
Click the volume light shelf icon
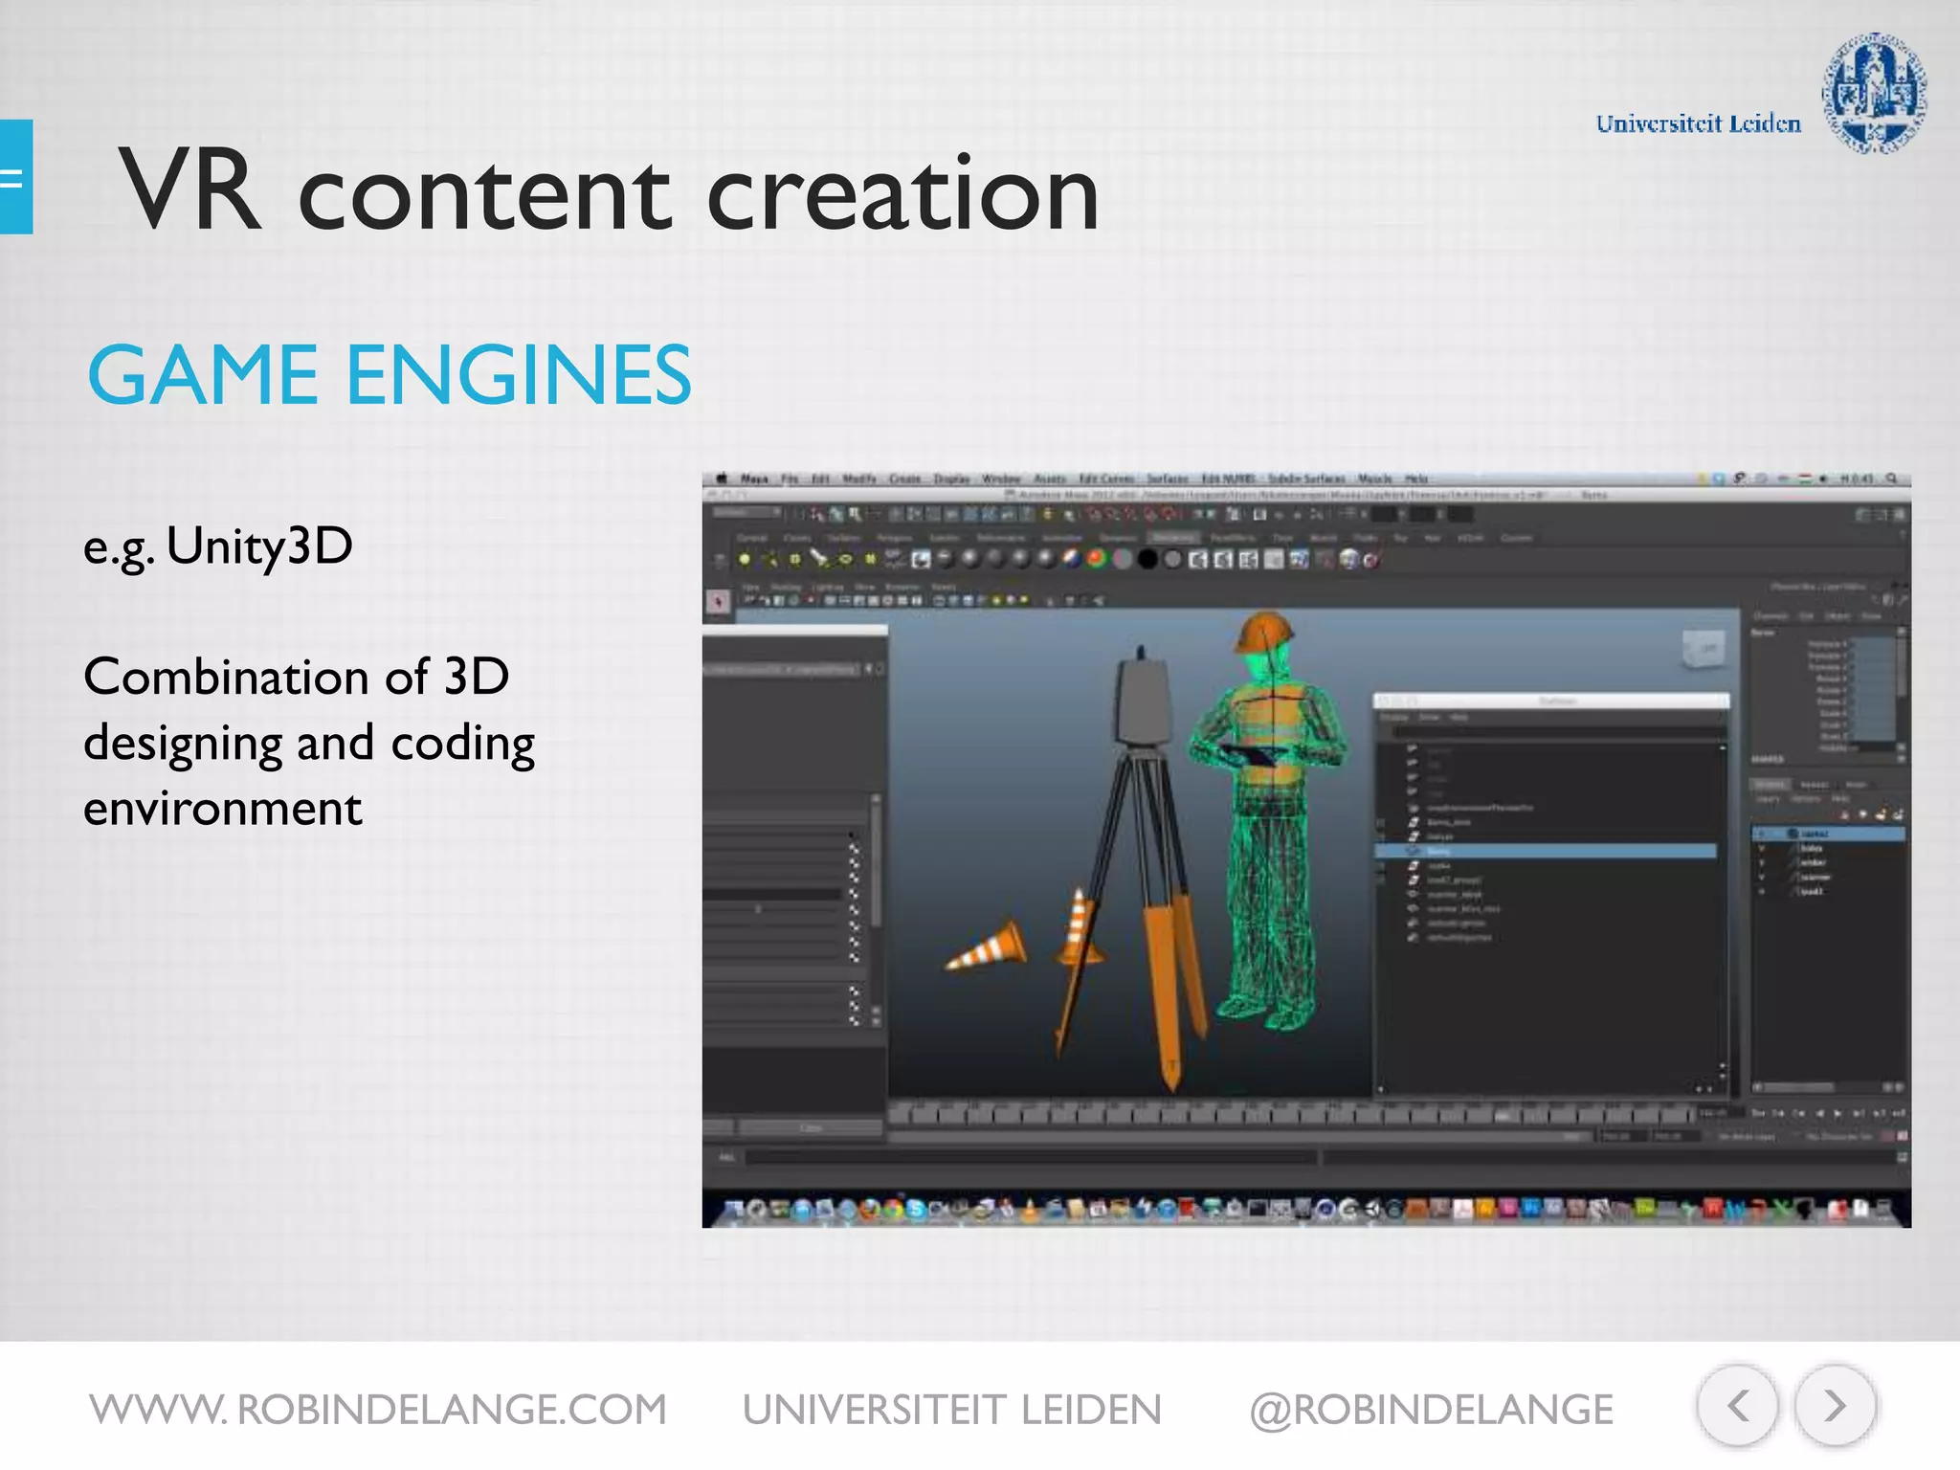point(870,559)
